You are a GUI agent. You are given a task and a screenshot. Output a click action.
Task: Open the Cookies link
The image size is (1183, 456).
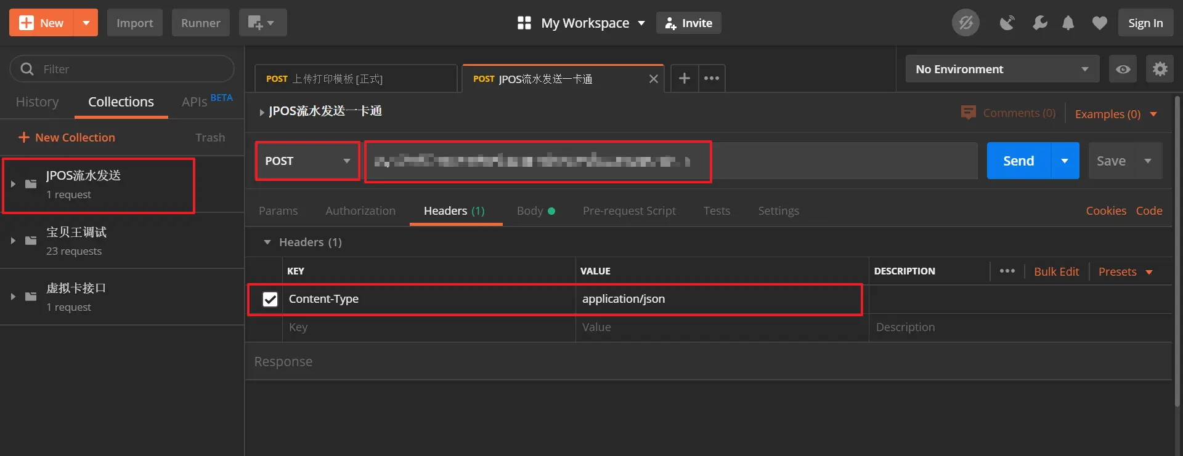click(1106, 210)
